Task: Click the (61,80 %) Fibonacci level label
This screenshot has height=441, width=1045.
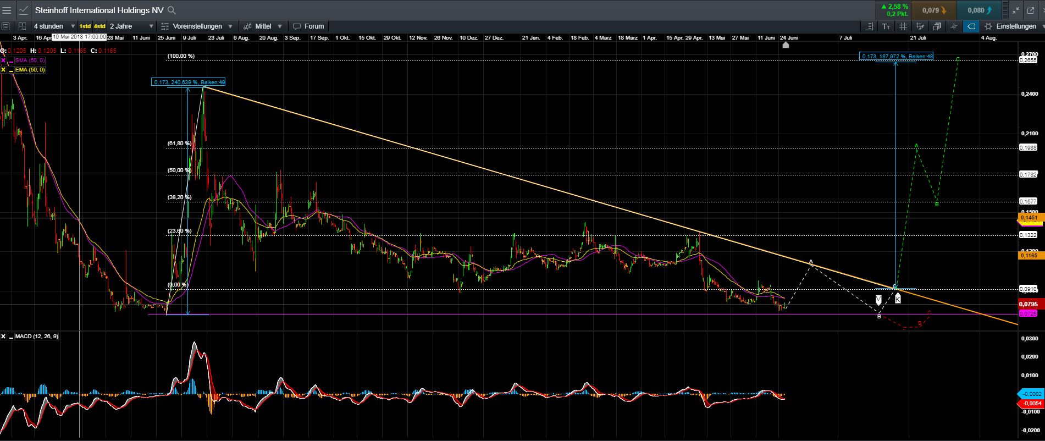Action: point(179,144)
